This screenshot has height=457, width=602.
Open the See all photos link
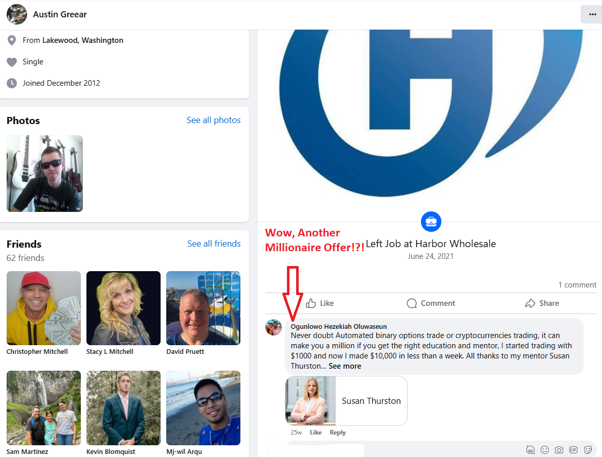(213, 120)
